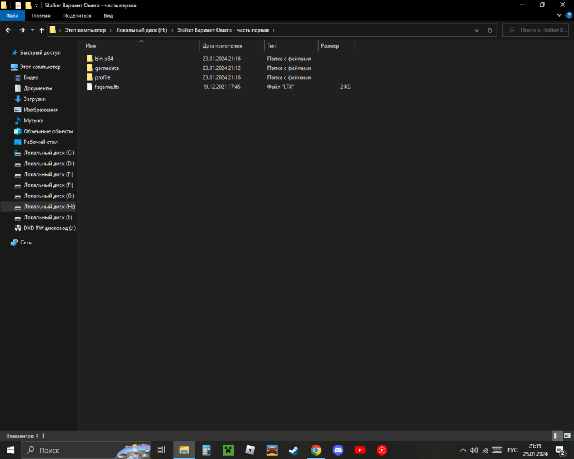Viewport: 574px width, 459px height.
Task: Open the Главная ribbon tab
Action: [41, 16]
